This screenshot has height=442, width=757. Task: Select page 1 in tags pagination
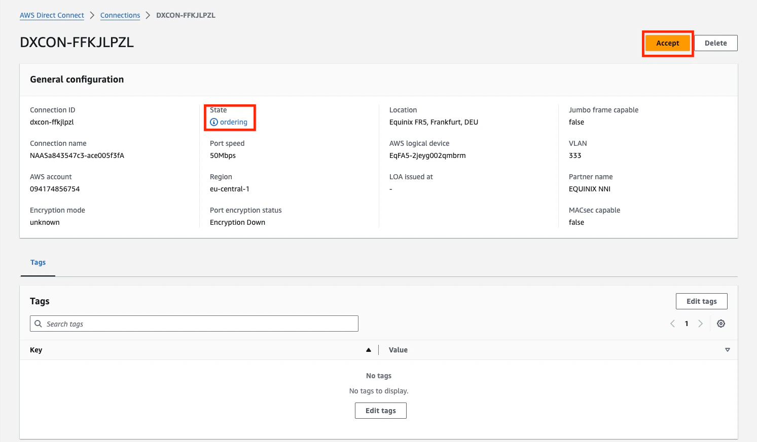[687, 324]
